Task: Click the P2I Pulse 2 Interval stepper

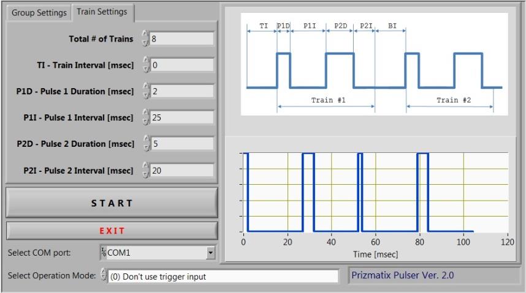Action: [x=145, y=170]
